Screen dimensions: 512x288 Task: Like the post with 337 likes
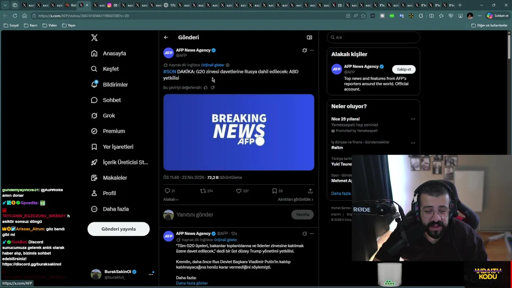(x=242, y=191)
